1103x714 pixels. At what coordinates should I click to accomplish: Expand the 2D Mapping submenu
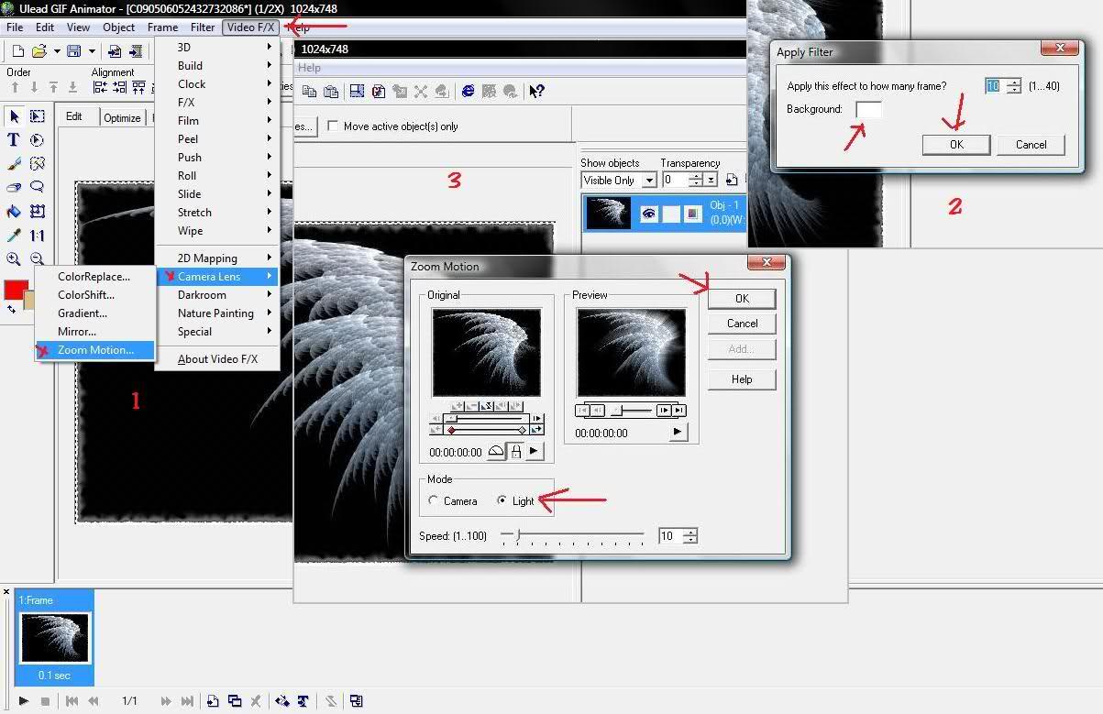218,258
